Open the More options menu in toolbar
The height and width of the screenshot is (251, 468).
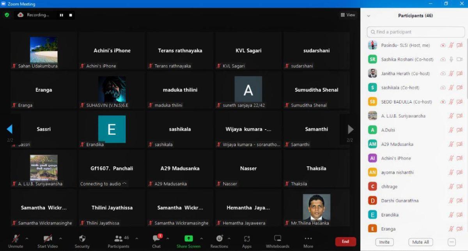point(308,241)
